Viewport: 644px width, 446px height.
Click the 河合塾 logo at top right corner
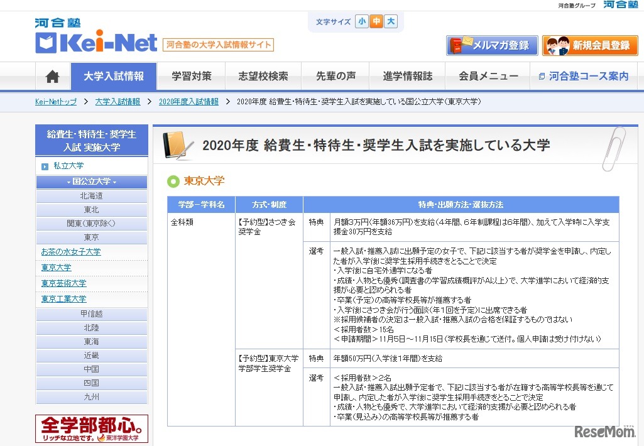point(621,4)
